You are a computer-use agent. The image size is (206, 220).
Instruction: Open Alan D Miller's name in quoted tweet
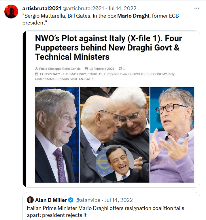[51, 200]
